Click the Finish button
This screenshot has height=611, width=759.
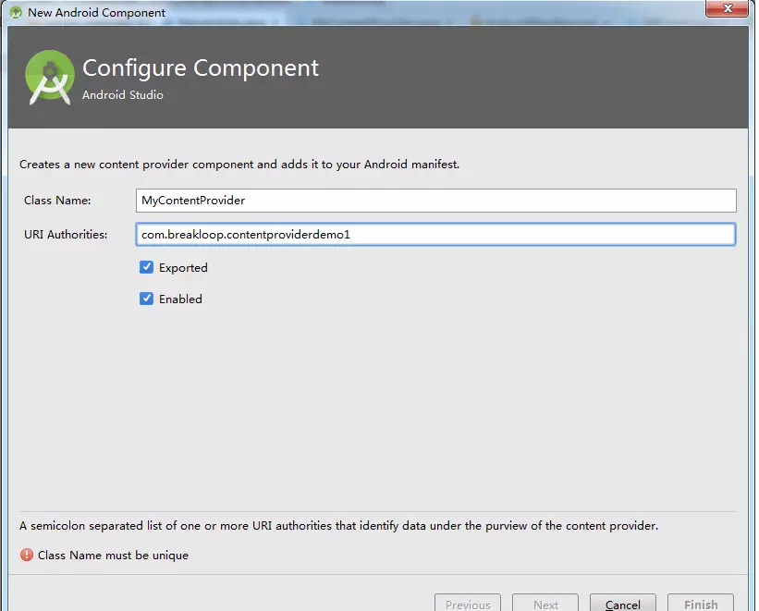point(701,604)
